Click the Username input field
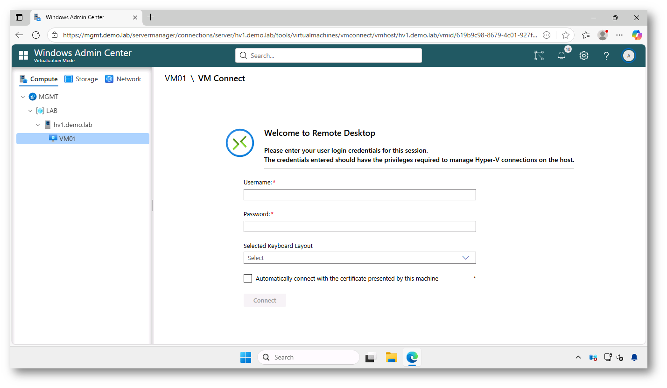The image size is (667, 388). [x=359, y=195]
